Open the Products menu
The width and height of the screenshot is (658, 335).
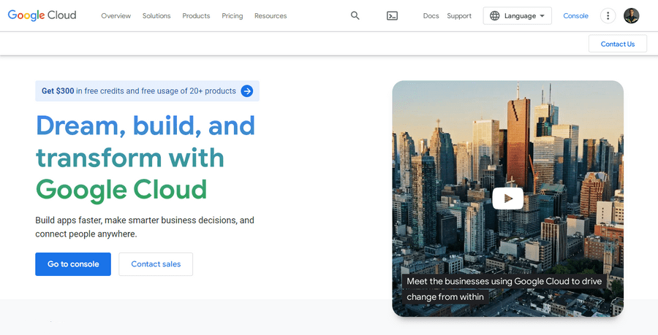click(x=196, y=16)
